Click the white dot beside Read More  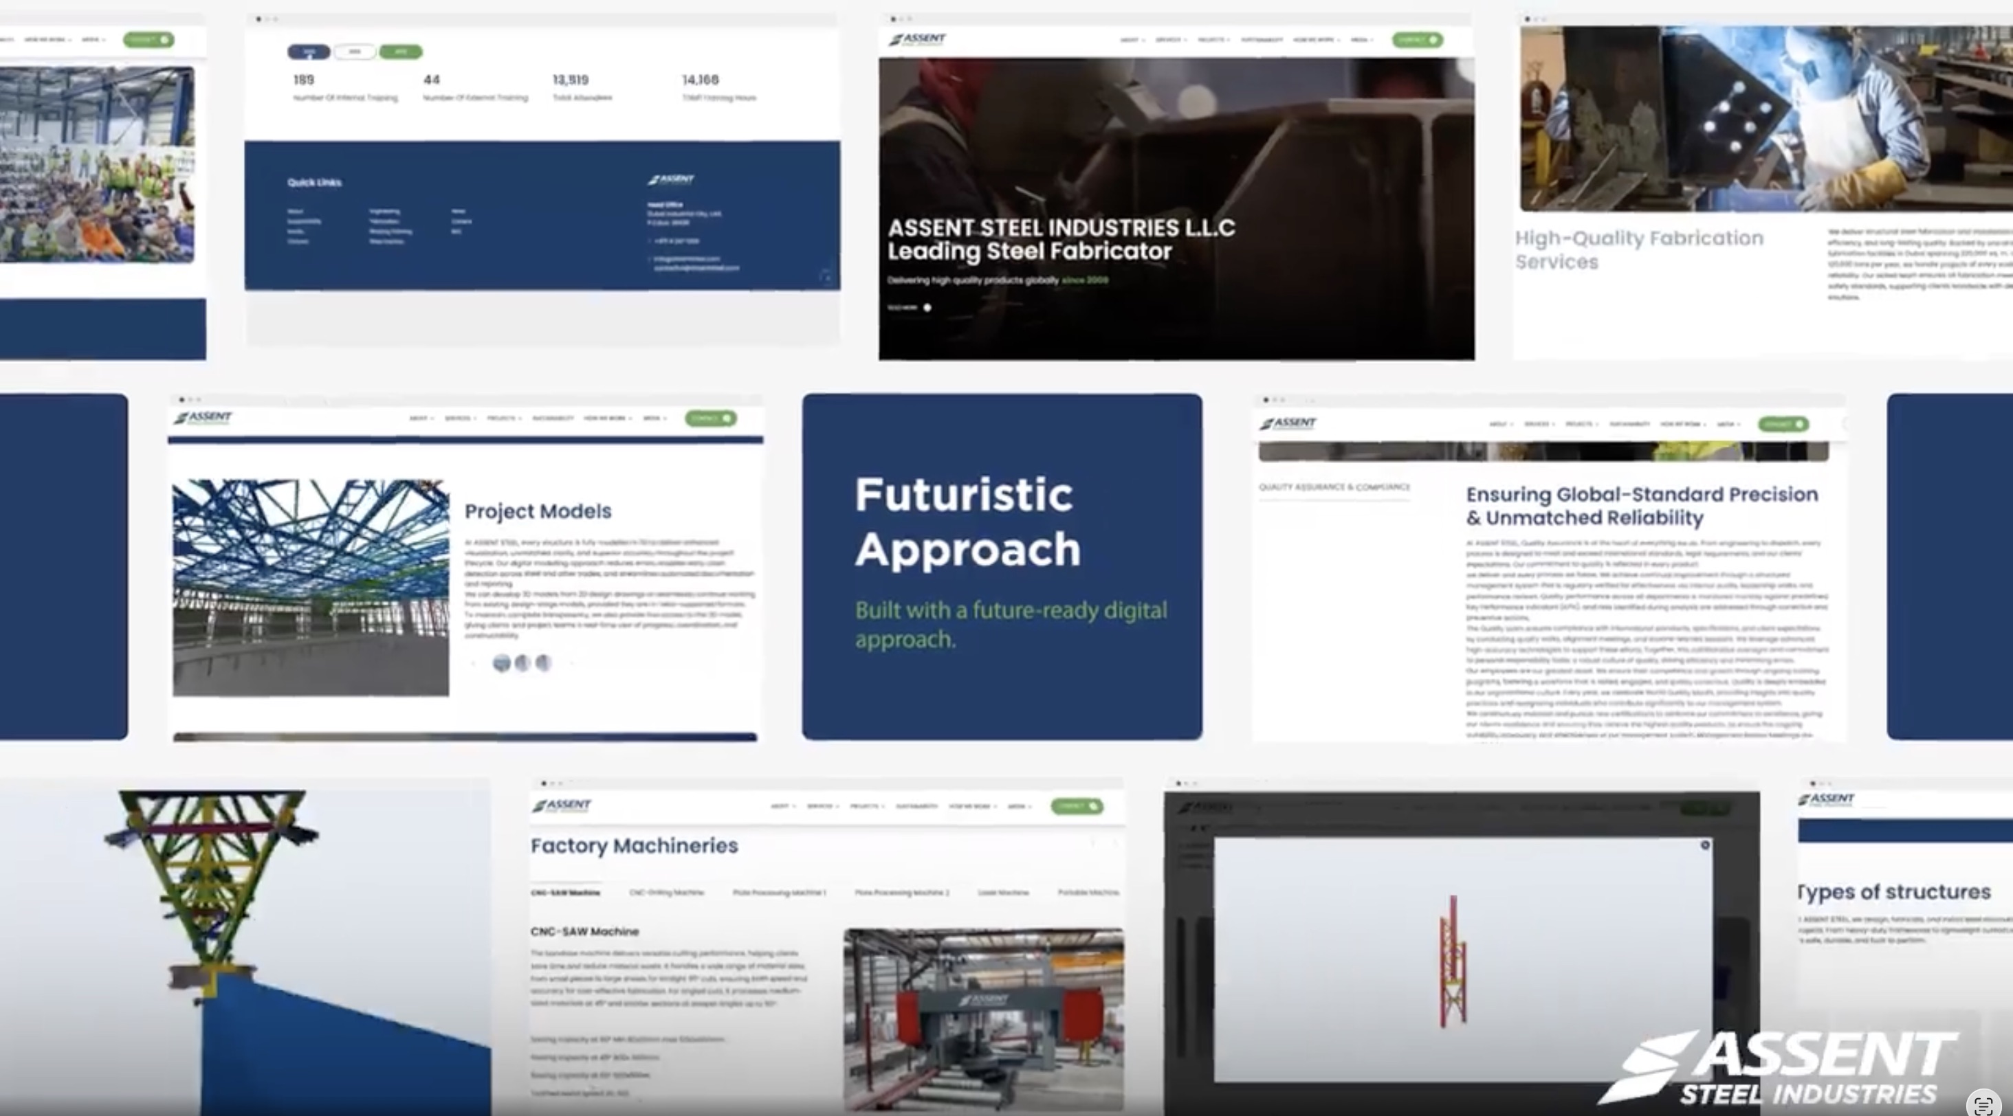tap(927, 308)
